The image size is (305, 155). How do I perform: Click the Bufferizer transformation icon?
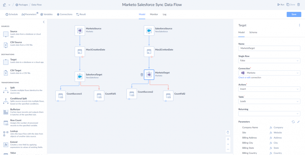coord(6,112)
